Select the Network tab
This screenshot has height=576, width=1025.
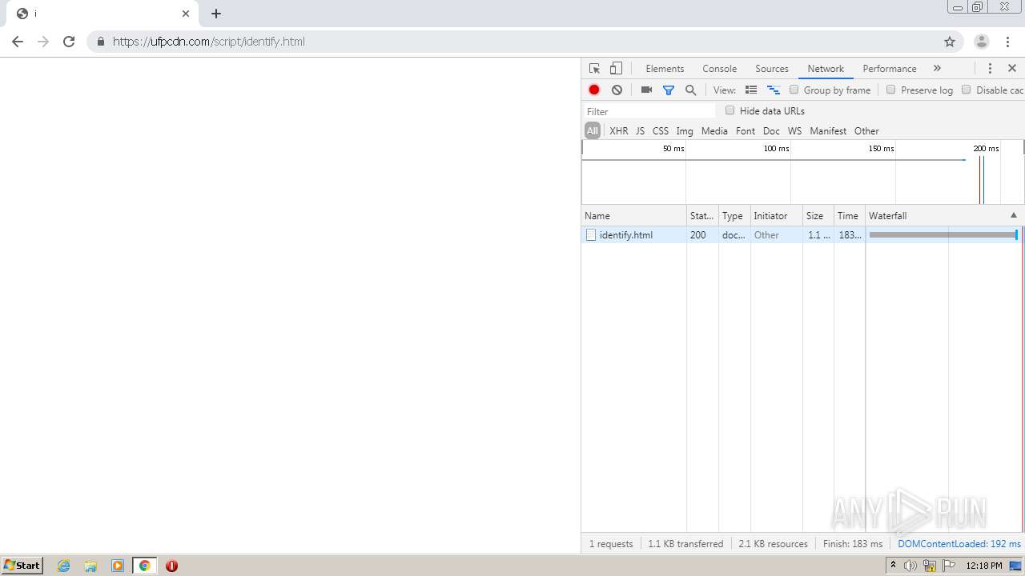tap(826, 69)
